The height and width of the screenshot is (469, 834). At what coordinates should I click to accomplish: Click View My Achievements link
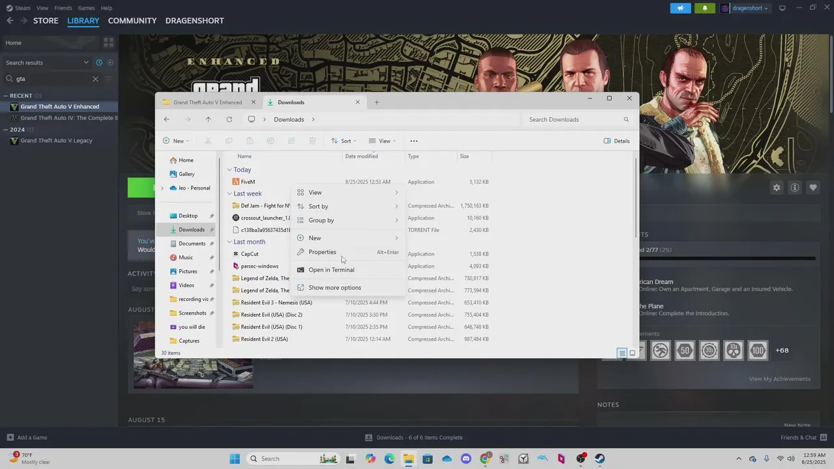point(779,379)
